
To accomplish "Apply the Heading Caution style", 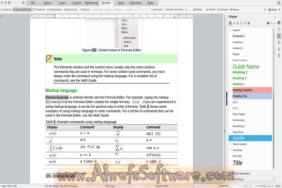I will 242,90.
